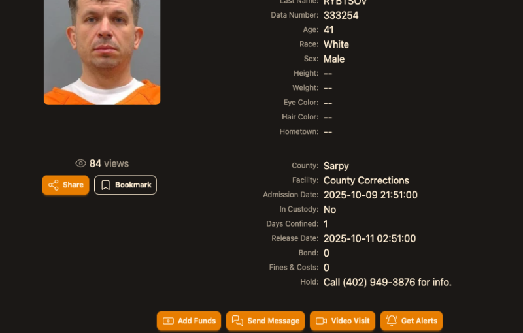Image resolution: width=523 pixels, height=333 pixels.
Task: Subscribe using Get Alerts label
Action: coord(419,321)
